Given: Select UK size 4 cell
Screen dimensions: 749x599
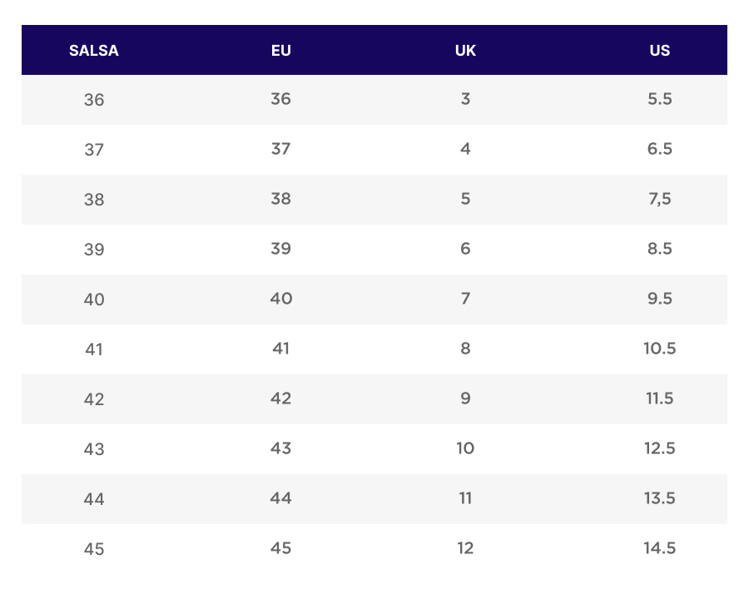Looking at the screenshot, I should 465,149.
